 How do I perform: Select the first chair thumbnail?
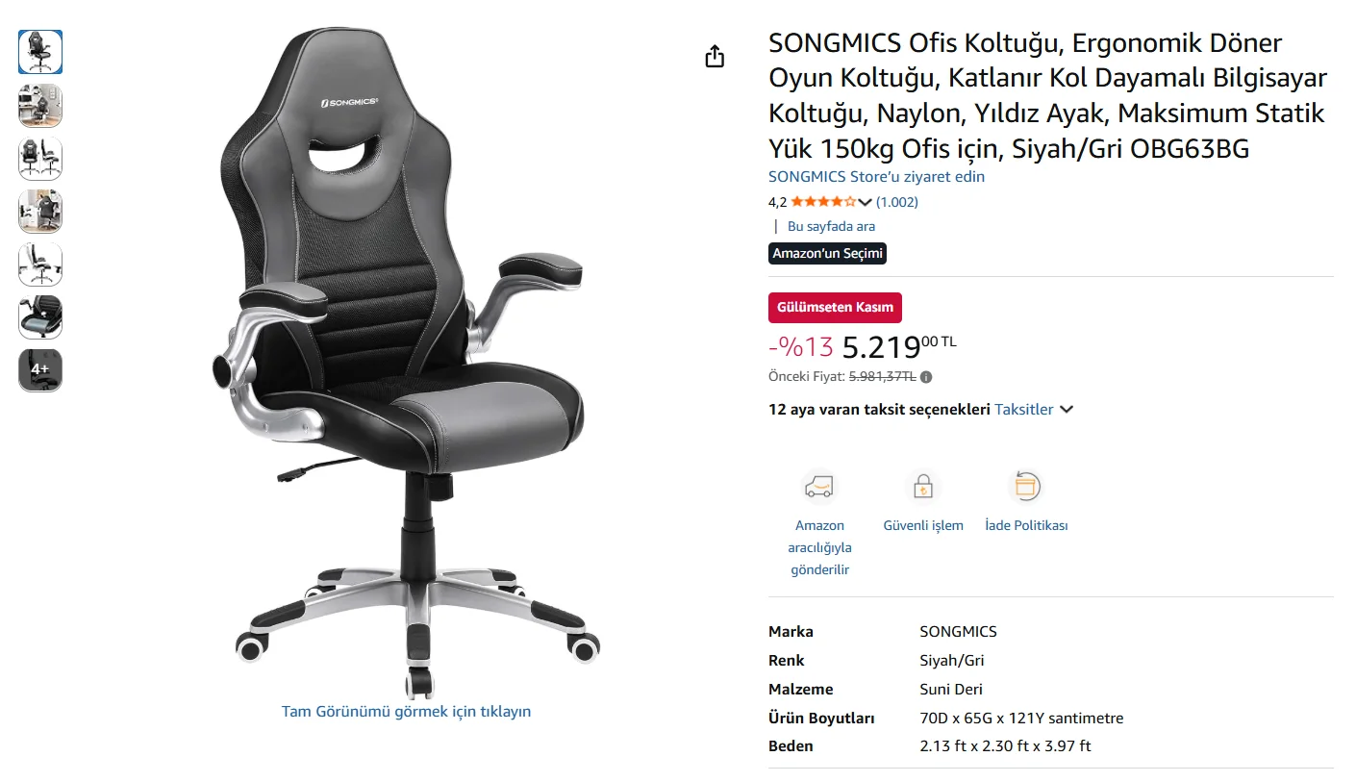pyautogui.click(x=40, y=52)
